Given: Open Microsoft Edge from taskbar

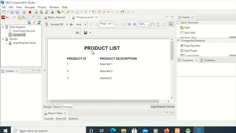Looking at the screenshot, I should [113, 130].
